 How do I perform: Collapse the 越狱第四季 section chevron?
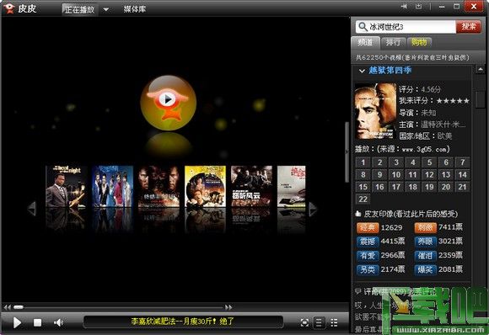pyautogui.click(x=362, y=71)
